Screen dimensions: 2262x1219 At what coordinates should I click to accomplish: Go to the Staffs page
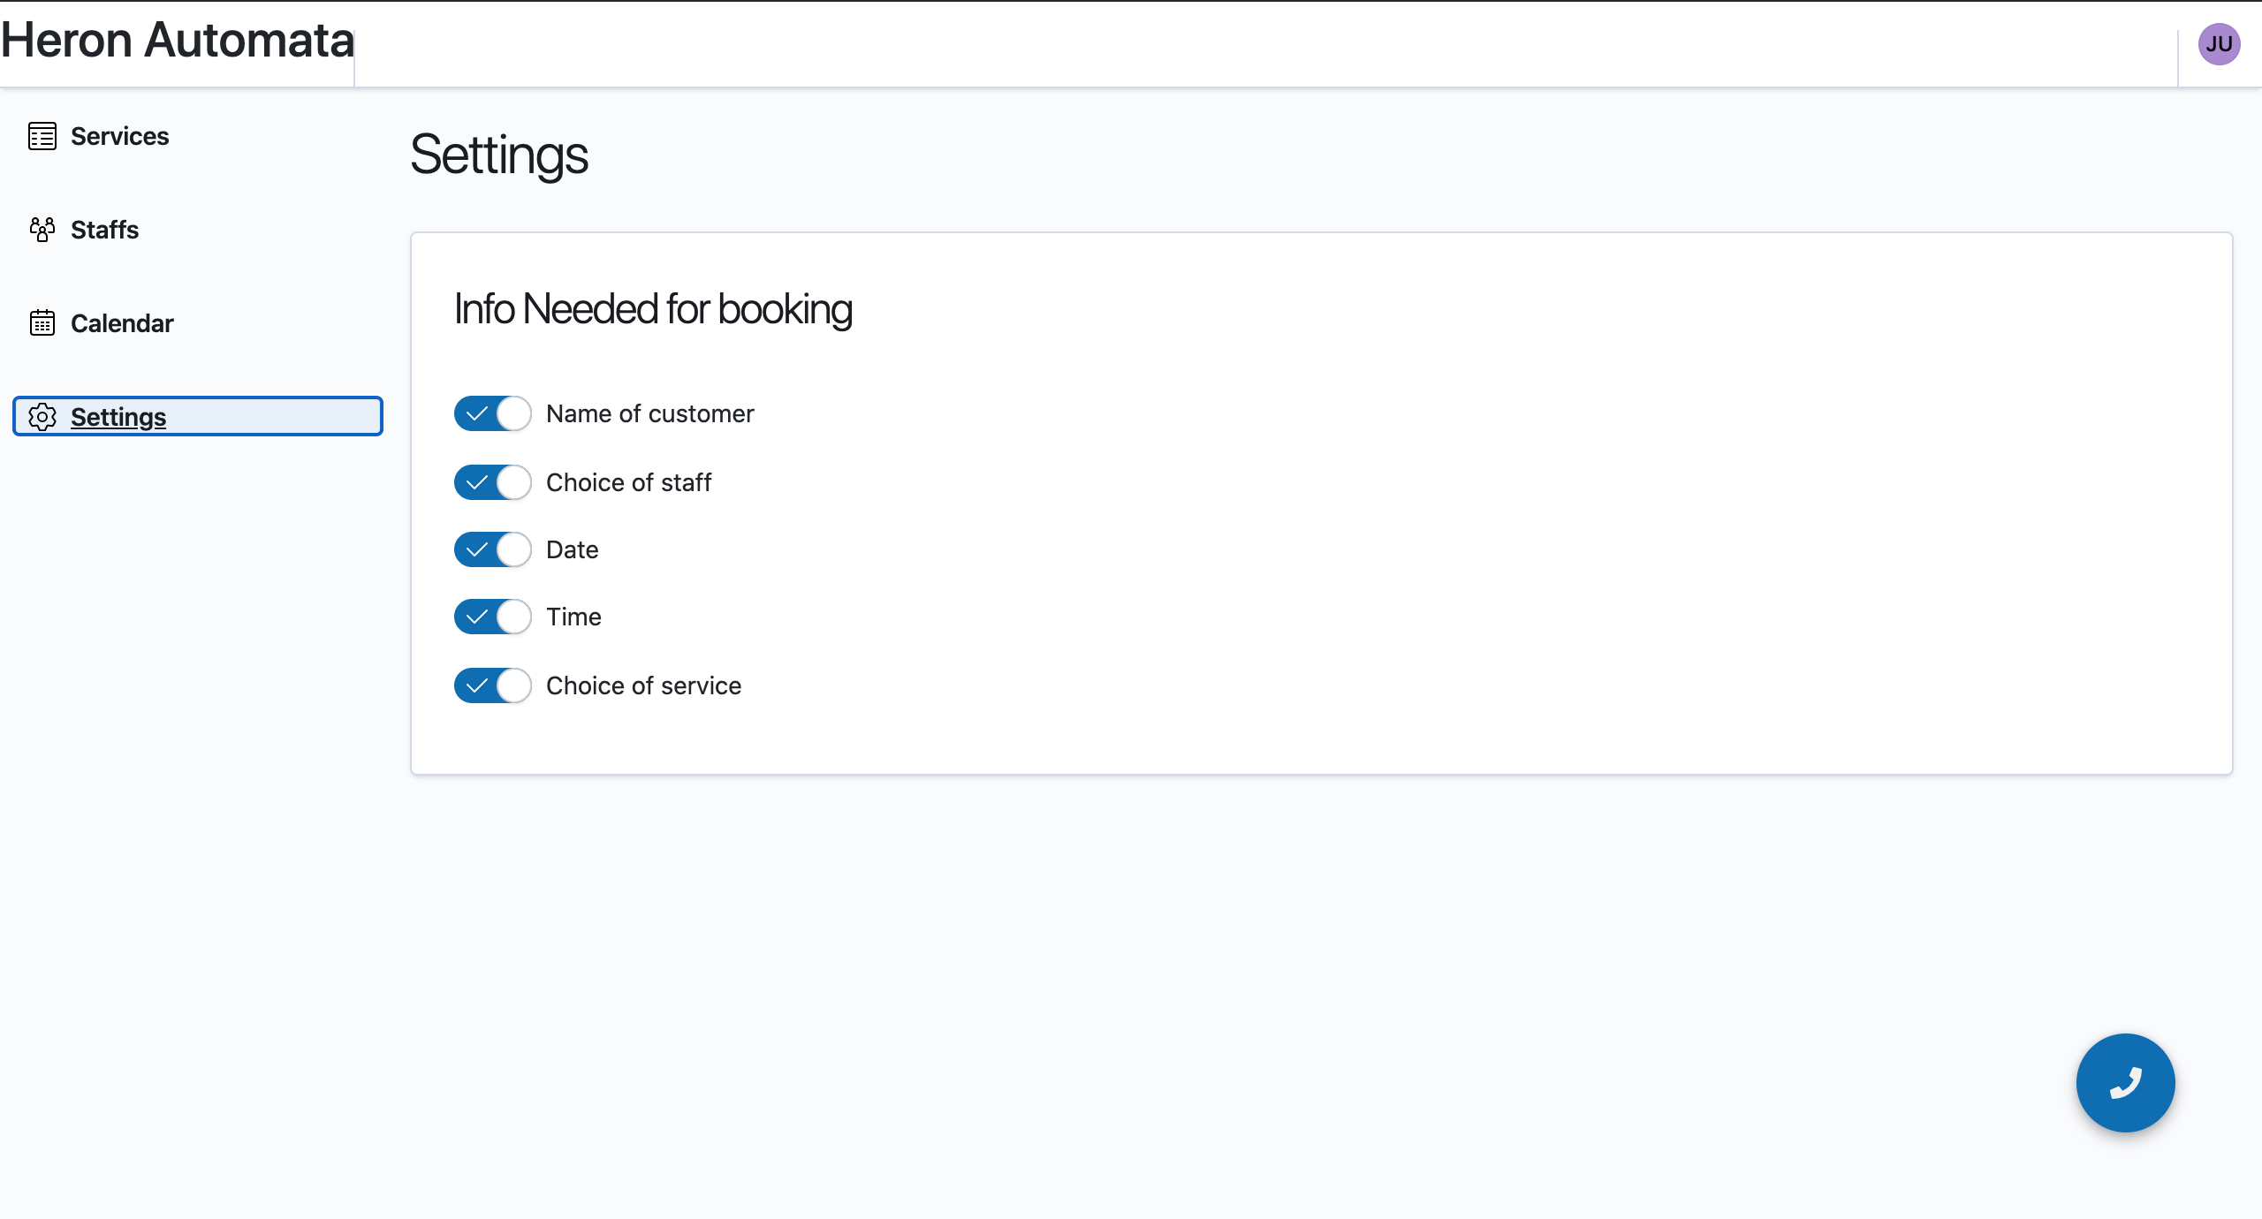pos(104,230)
